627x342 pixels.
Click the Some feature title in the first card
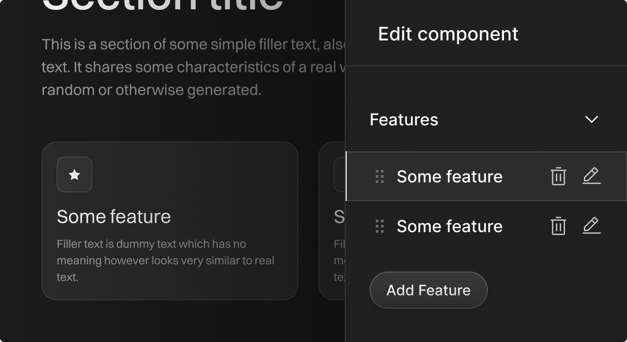(114, 217)
